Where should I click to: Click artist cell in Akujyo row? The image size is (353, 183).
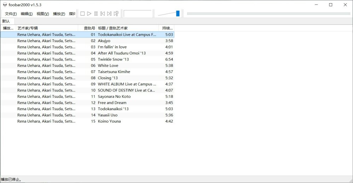(46, 41)
